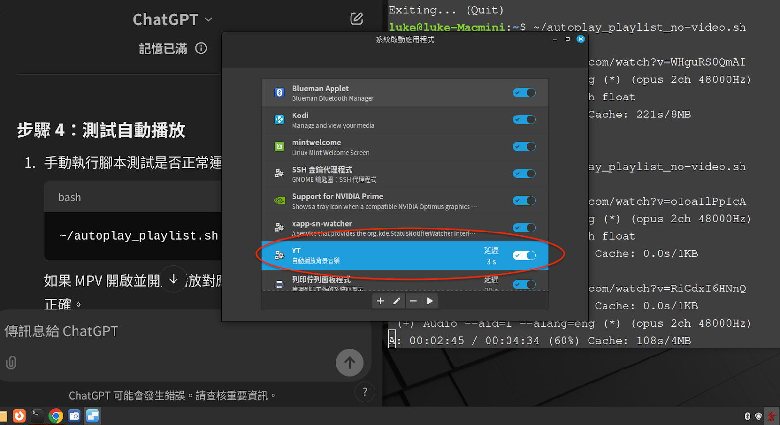Viewport: 780px width, 425px height.
Task: Click the print queue applet printer icon
Action: pyautogui.click(x=279, y=284)
